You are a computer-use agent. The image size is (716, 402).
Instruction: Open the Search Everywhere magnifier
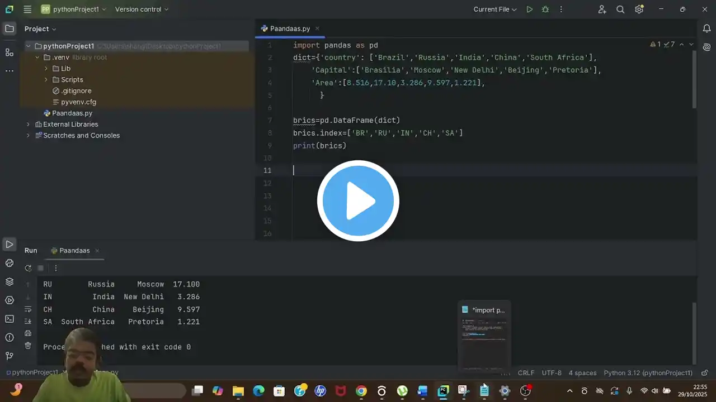(620, 9)
